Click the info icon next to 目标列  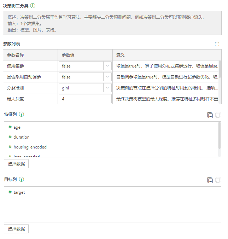click(22, 179)
